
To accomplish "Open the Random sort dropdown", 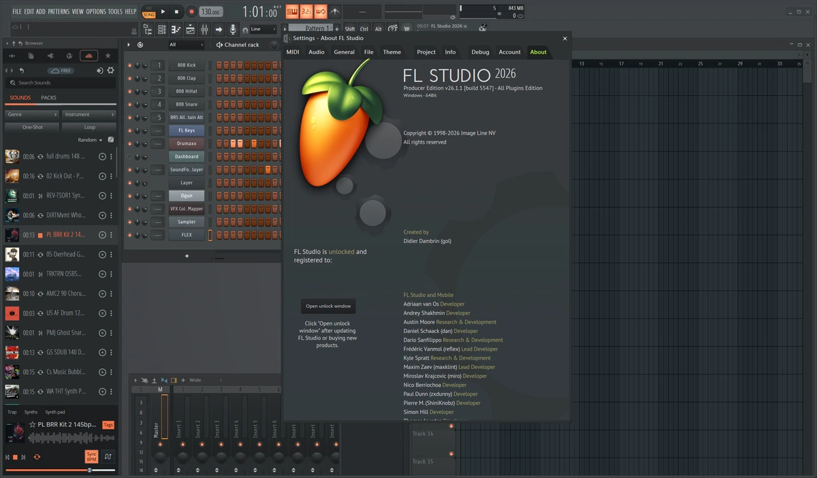I will 90,140.
